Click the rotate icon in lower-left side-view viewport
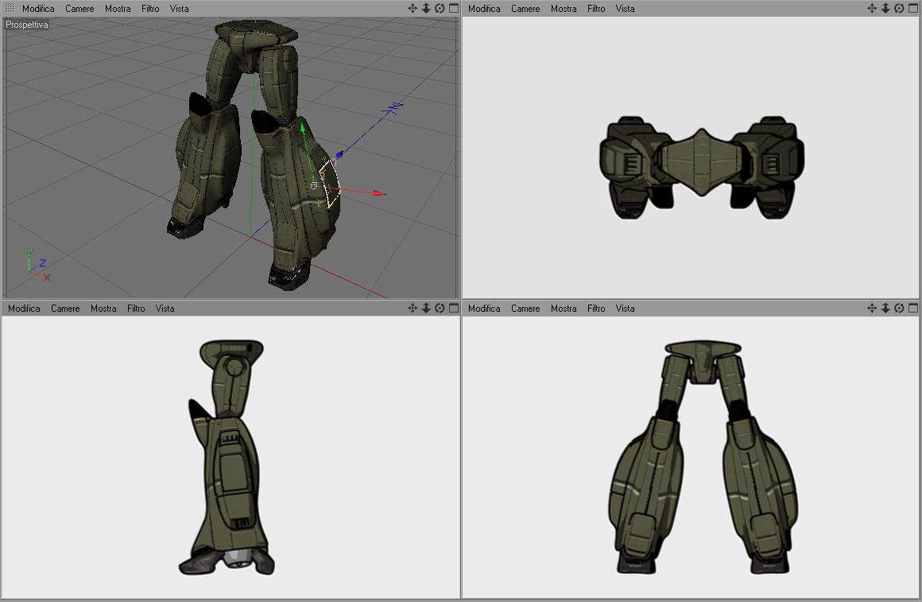 click(440, 308)
